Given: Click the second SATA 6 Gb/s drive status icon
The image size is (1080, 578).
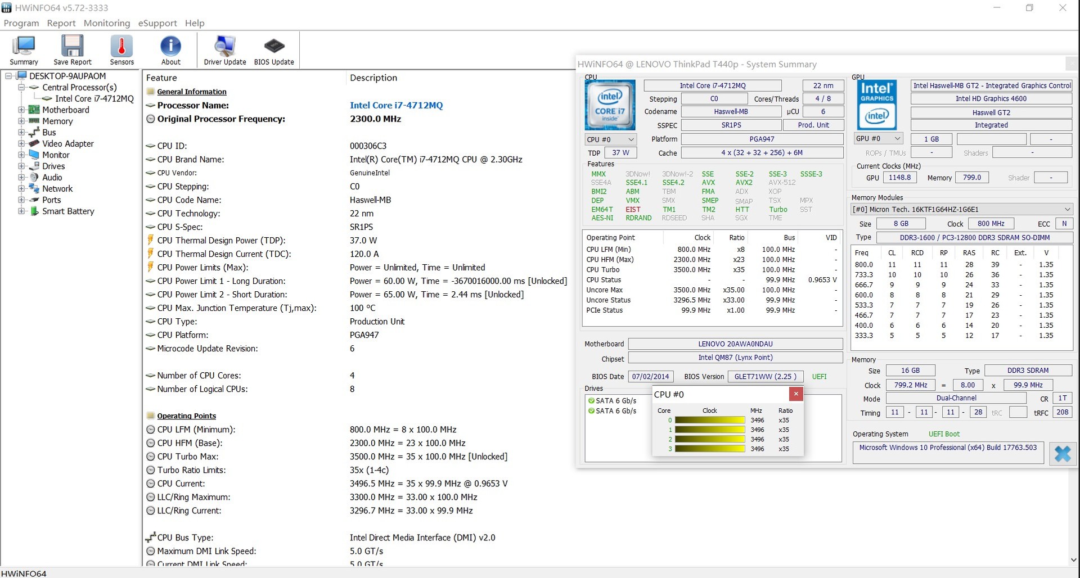Looking at the screenshot, I should pyautogui.click(x=591, y=411).
